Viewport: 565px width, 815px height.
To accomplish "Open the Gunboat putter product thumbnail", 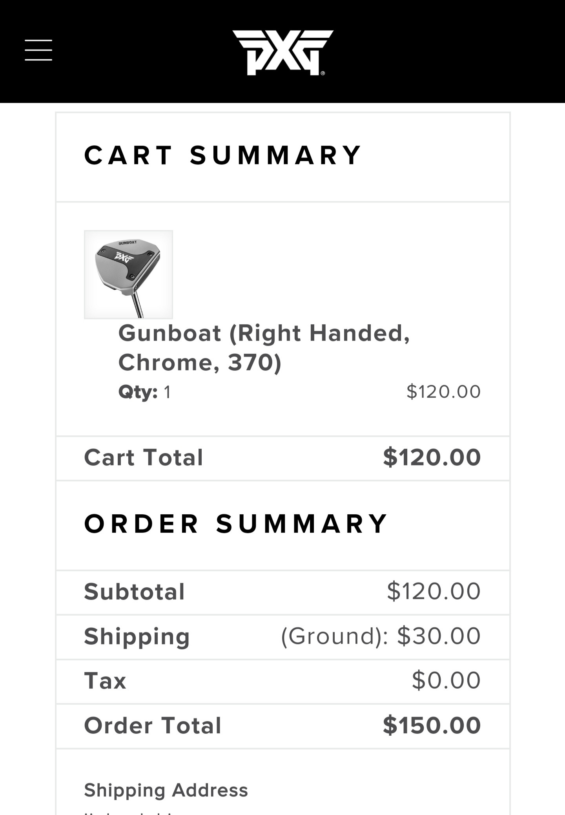I will (128, 274).
